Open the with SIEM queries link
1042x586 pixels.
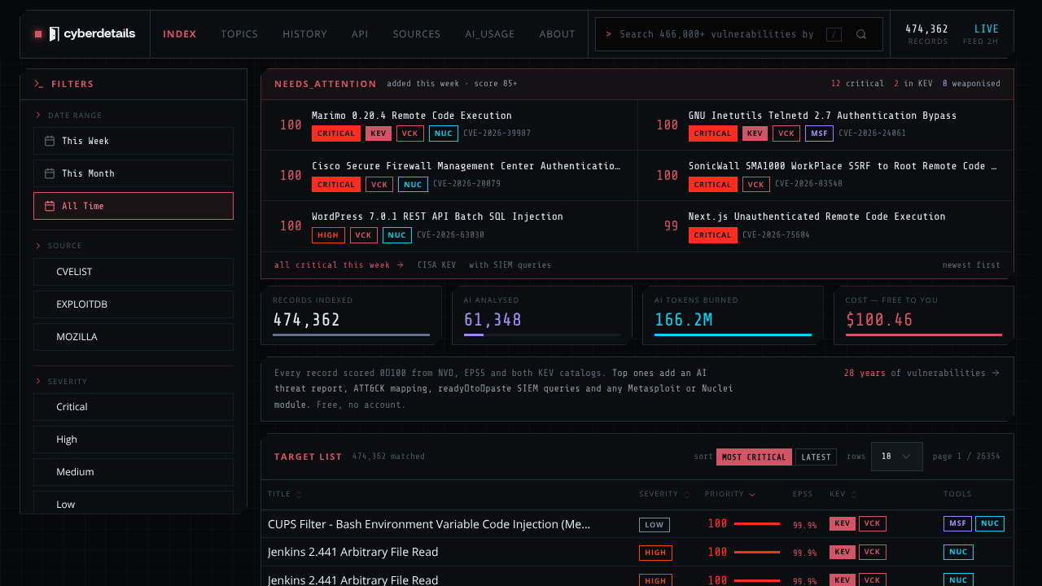point(510,265)
